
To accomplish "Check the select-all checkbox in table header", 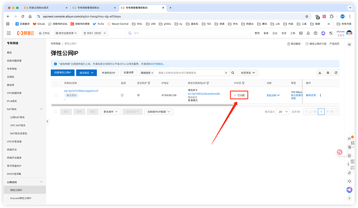I will coord(57,83).
